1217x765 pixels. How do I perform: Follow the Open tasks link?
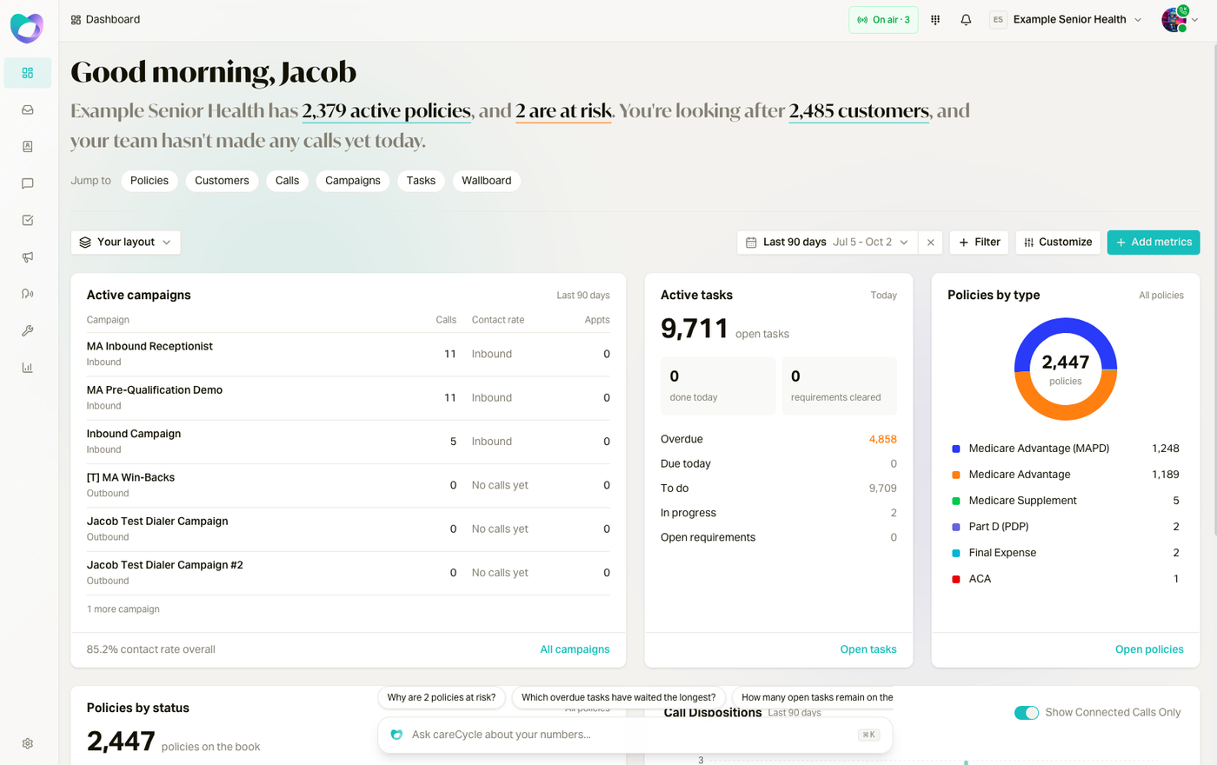(x=868, y=649)
